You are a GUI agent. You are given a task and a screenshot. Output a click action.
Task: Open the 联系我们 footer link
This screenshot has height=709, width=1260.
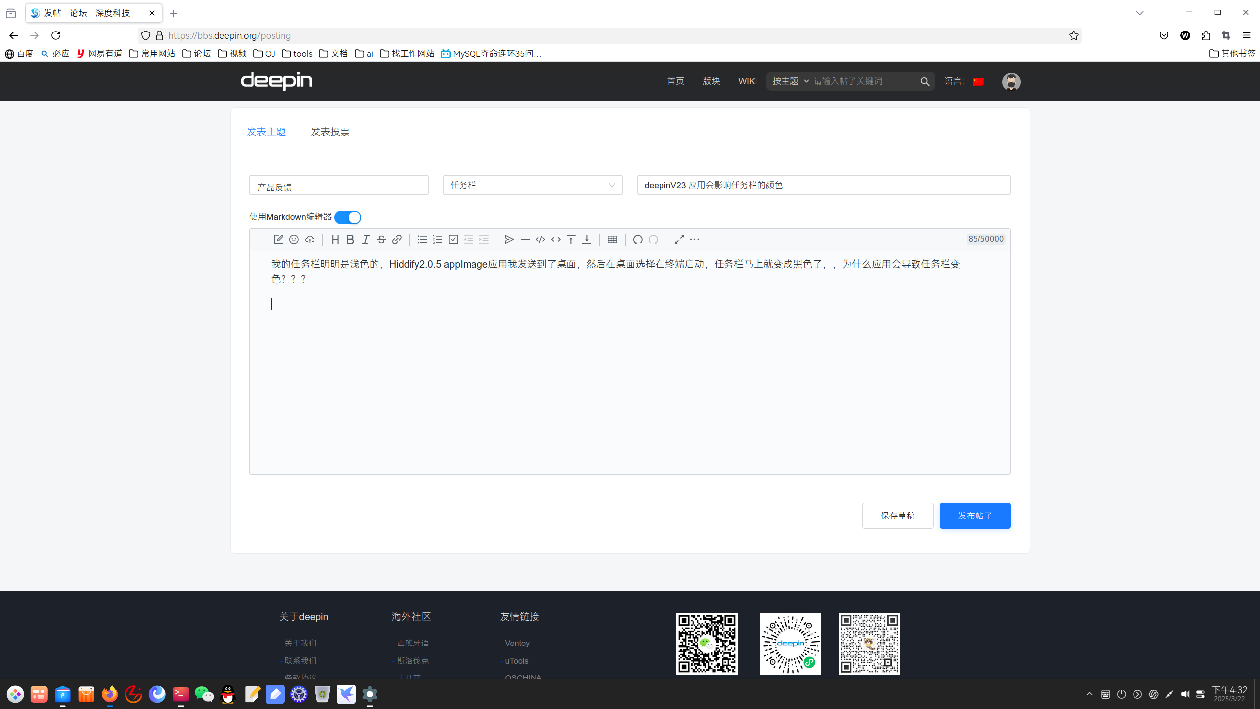tap(300, 661)
